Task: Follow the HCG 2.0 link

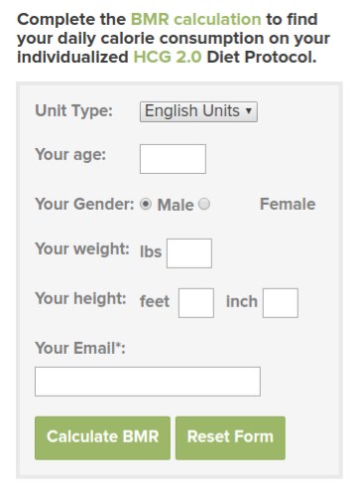Action: pos(168,57)
